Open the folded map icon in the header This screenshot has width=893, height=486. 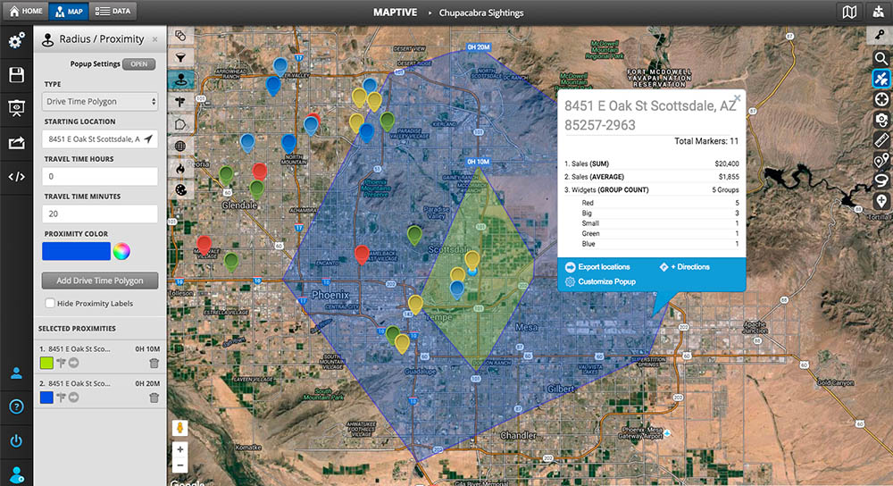point(849,12)
